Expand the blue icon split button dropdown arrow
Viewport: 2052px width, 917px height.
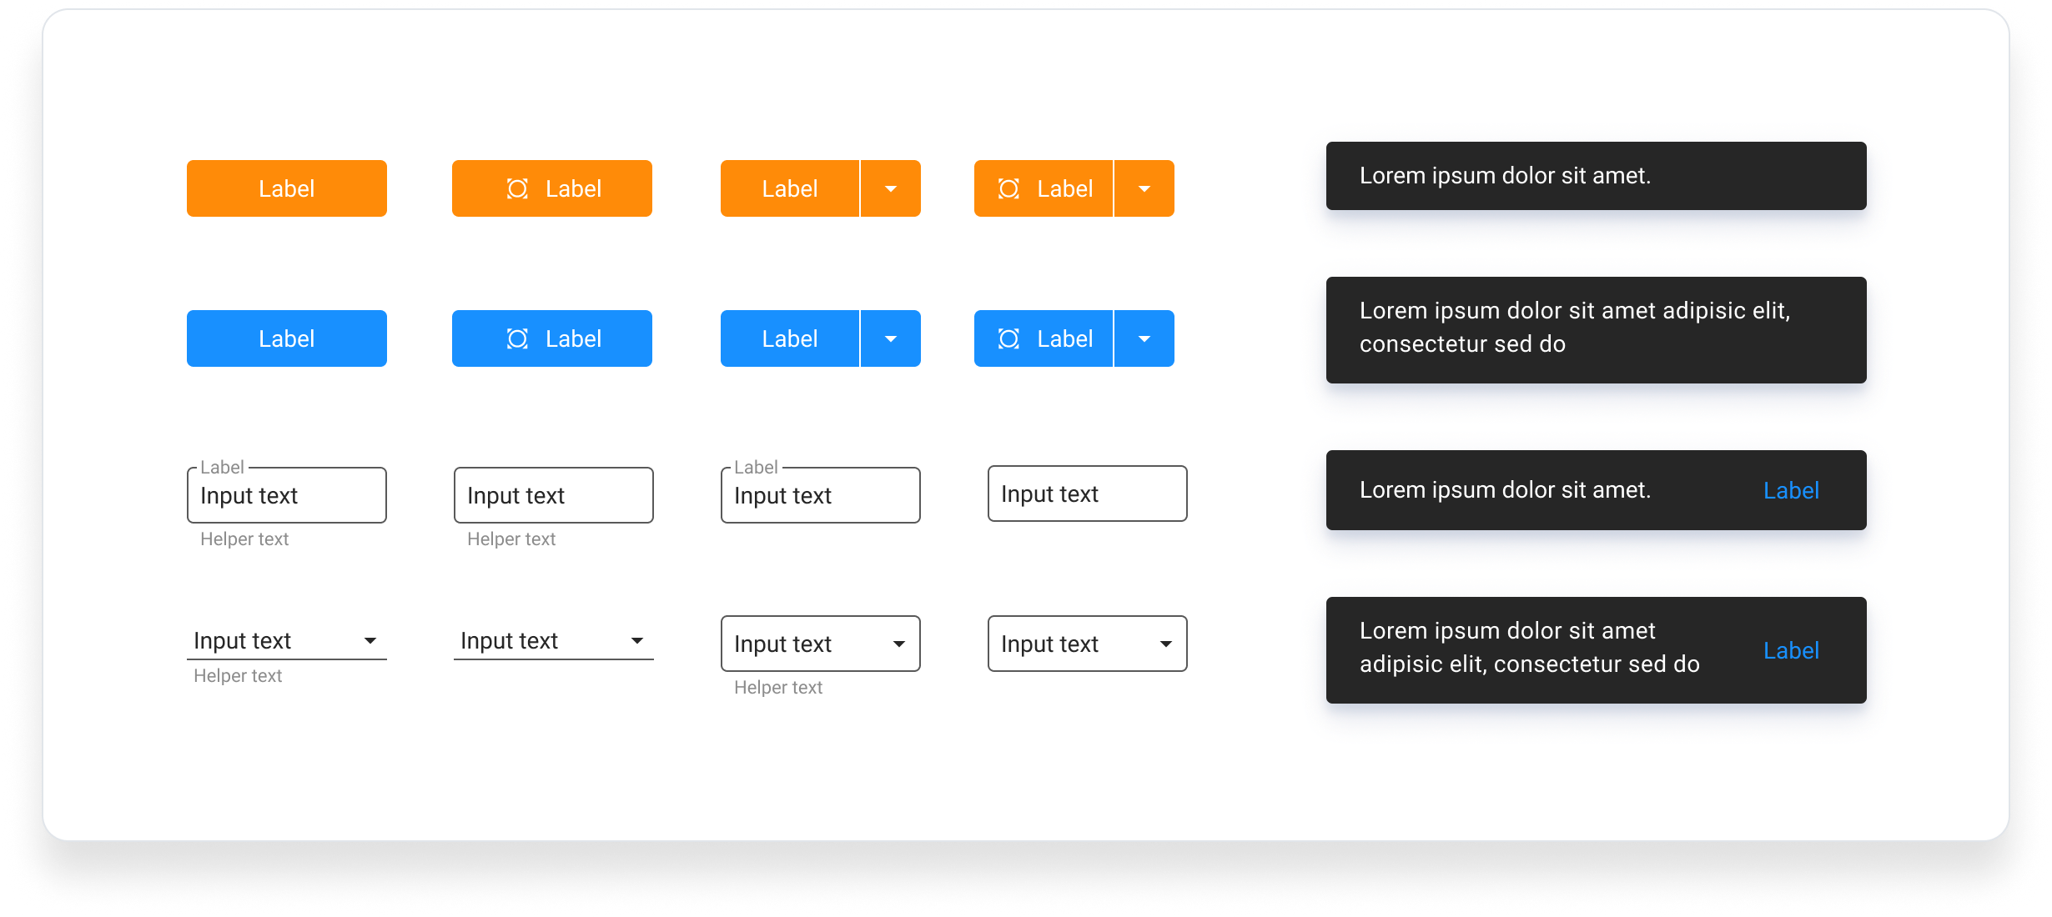(1144, 339)
